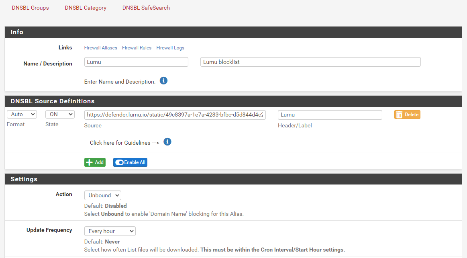Click the Header/Label input field

coord(330,115)
